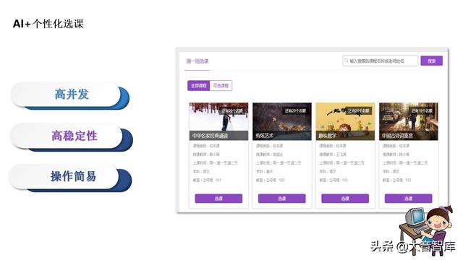Open the 趣味数学 course thumbnail

point(345,121)
